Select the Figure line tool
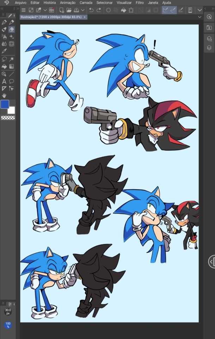215x339 pixels. 11,74
